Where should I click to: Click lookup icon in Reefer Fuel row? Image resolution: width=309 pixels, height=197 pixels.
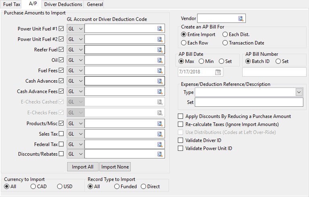[160, 50]
